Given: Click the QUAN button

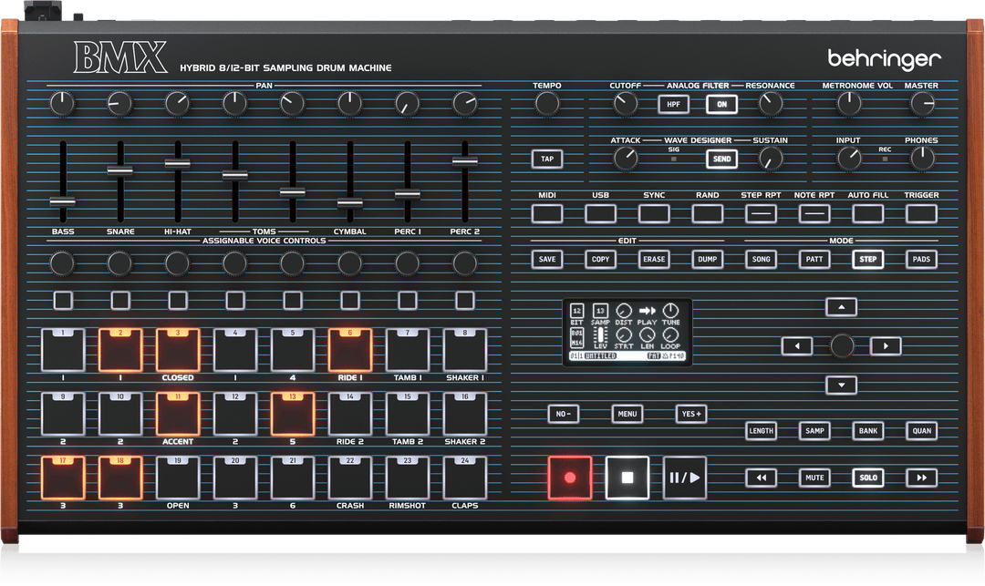Looking at the screenshot, I should pos(921,431).
